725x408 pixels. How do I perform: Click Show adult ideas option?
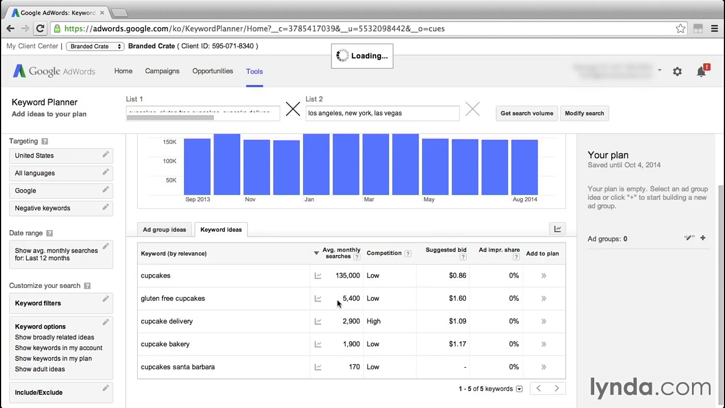pyautogui.click(x=40, y=369)
